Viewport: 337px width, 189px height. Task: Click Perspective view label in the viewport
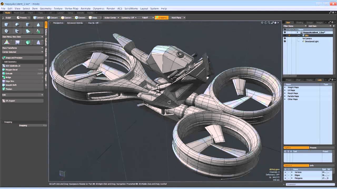(x=58, y=23)
